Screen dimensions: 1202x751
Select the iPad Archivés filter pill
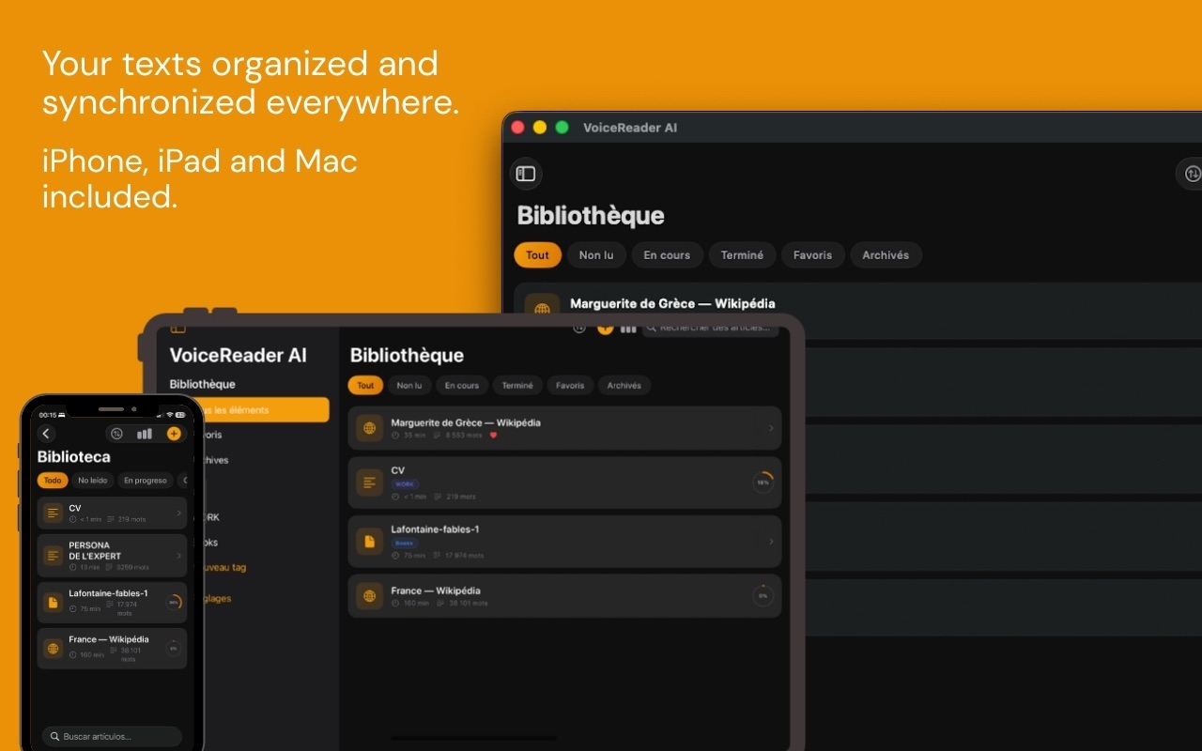pos(624,386)
